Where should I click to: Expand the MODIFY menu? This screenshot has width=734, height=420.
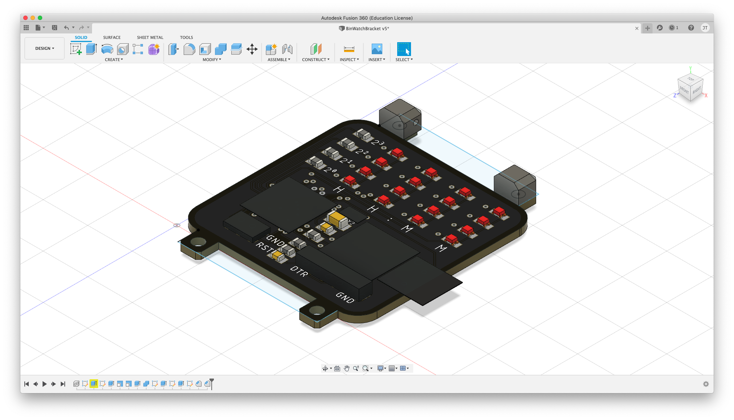click(212, 60)
